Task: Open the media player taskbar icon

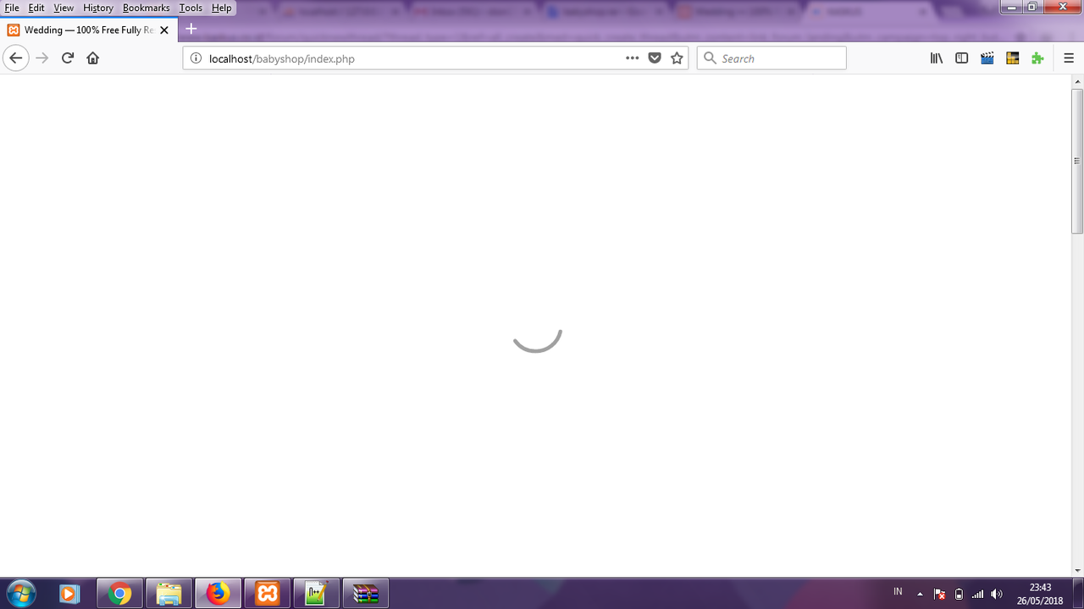Action: click(x=69, y=594)
